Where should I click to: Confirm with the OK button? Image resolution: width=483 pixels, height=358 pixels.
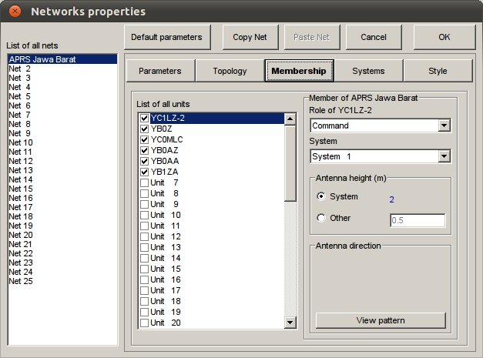click(444, 37)
